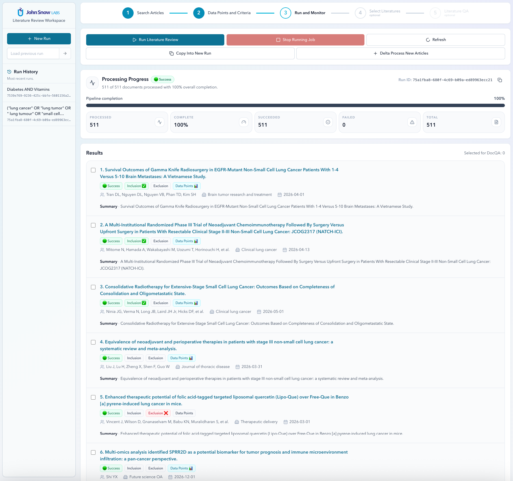Select checkbox for article 6 SPRR2D biomarker
513x481 pixels.
click(x=93, y=452)
